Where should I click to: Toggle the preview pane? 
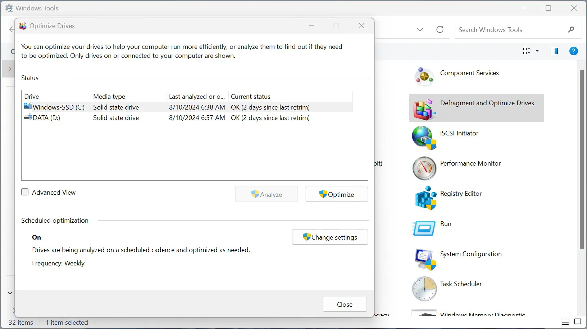pos(554,51)
